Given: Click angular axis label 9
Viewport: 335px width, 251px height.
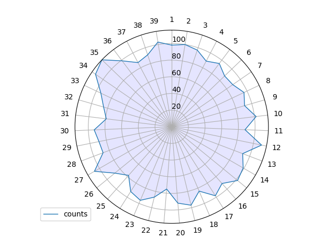Looking at the screenshot, I should (275, 97).
